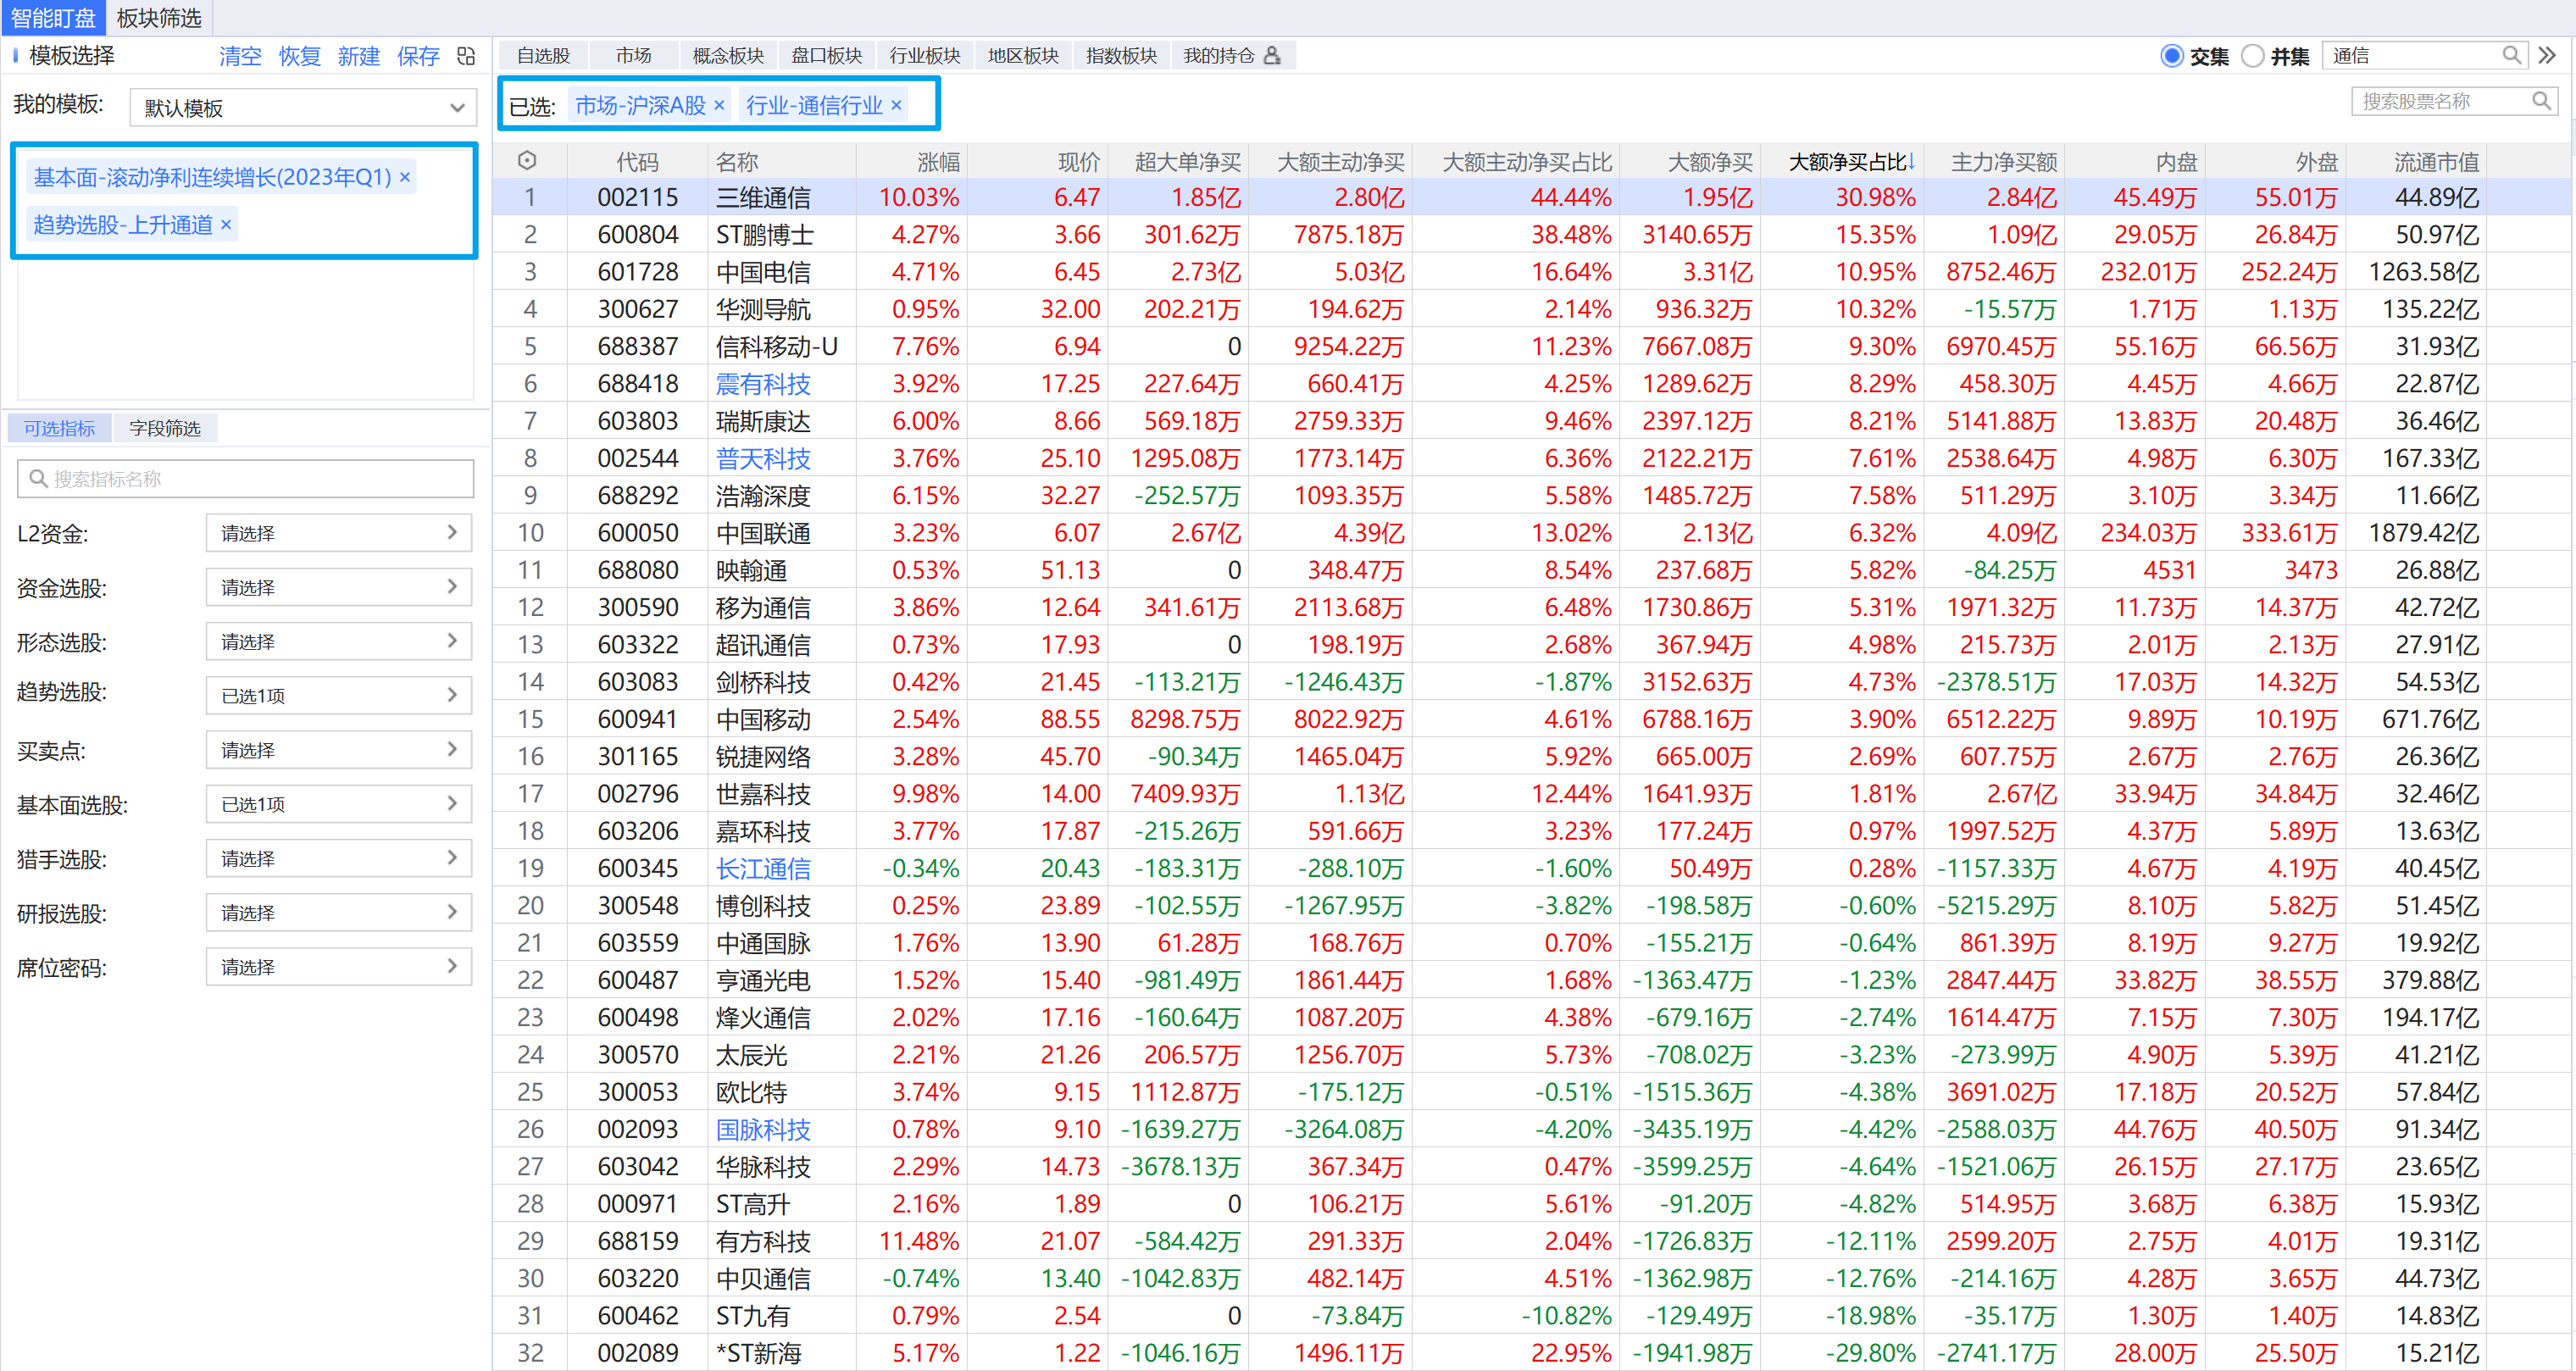Viewport: 2576px width, 1371px height.
Task: Click the double-arrow expand icon at top right
Action: [2546, 55]
